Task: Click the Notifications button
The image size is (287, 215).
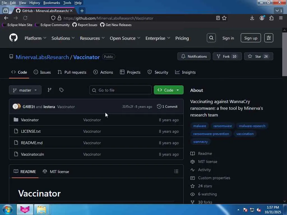Action: click(194, 56)
